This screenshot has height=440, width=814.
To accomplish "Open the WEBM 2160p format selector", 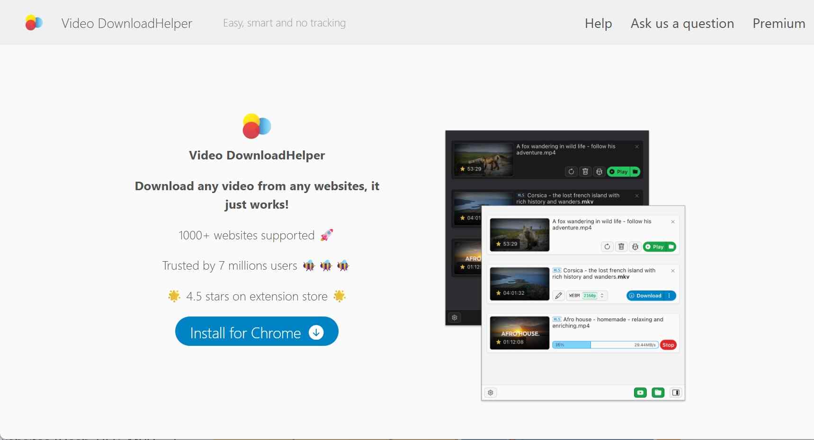I will click(x=587, y=296).
